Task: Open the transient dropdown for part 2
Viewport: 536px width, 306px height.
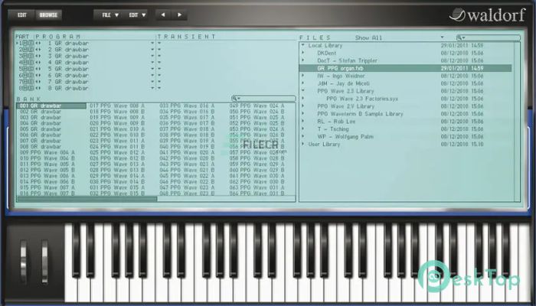Action: [x=159, y=50]
